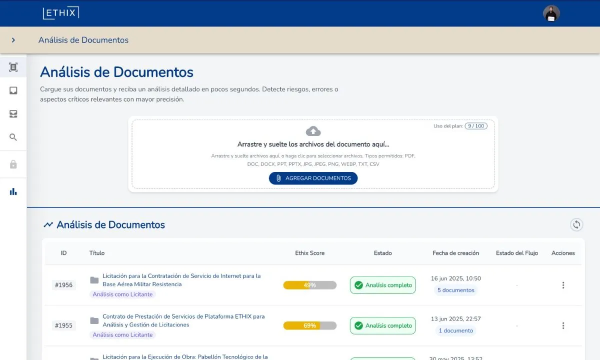
Task: Click the AGREGAR DOCUMENTOS button
Action: click(313, 178)
